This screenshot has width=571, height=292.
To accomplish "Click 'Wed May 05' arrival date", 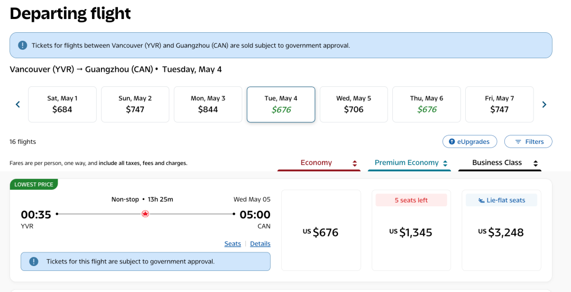I will coord(252,199).
